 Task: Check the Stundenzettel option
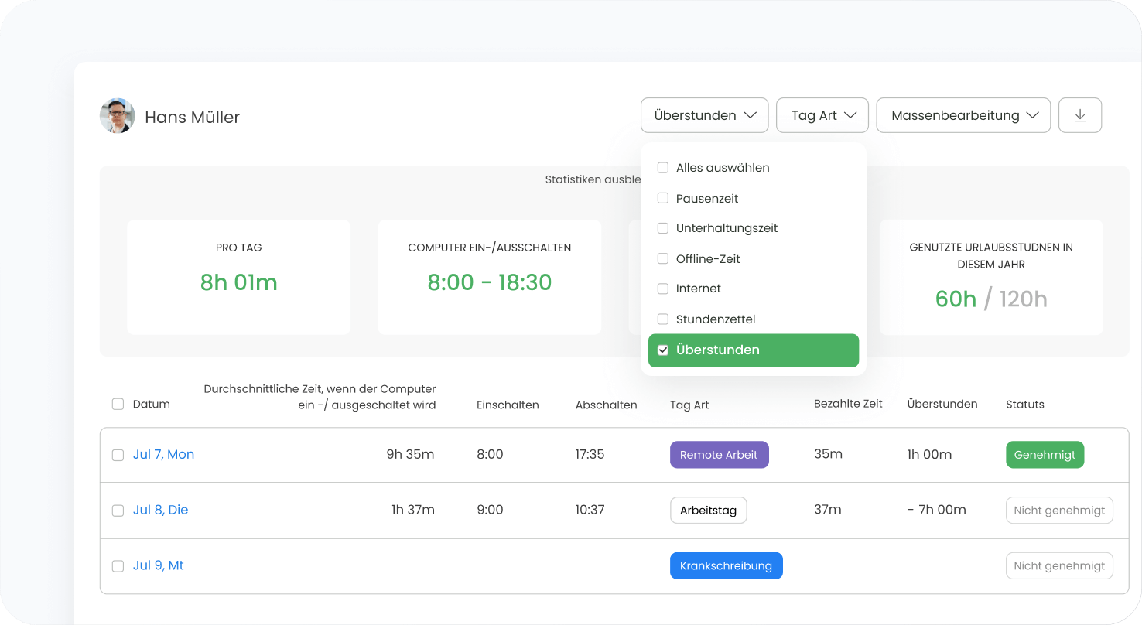point(663,319)
